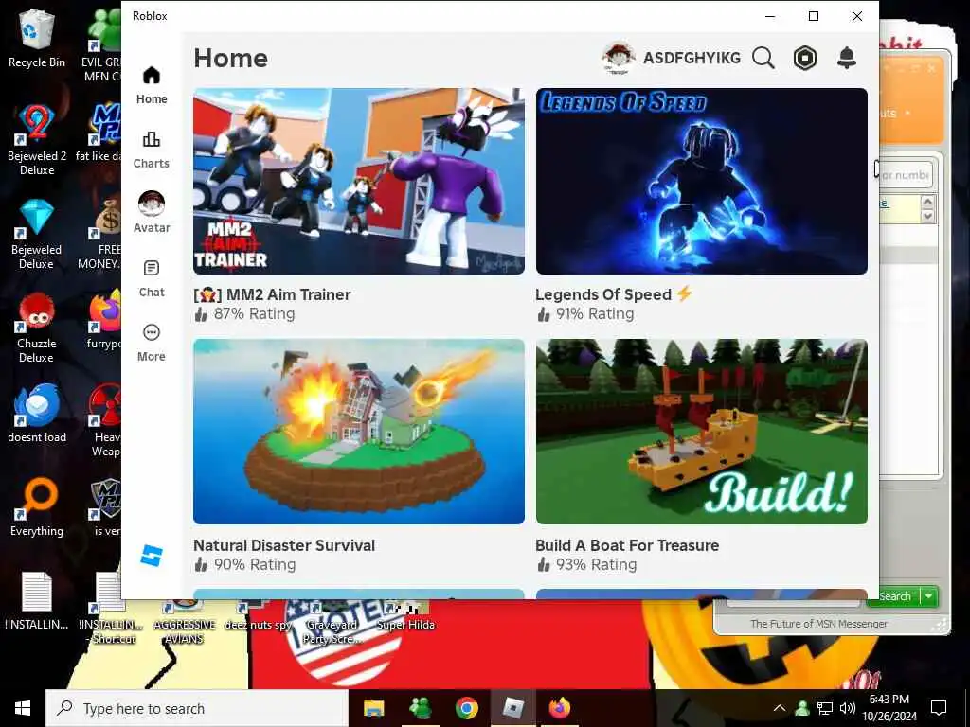This screenshot has height=727, width=970.
Task: Click the ASDFGHYIKG profile avatar picture
Action: 618,58
